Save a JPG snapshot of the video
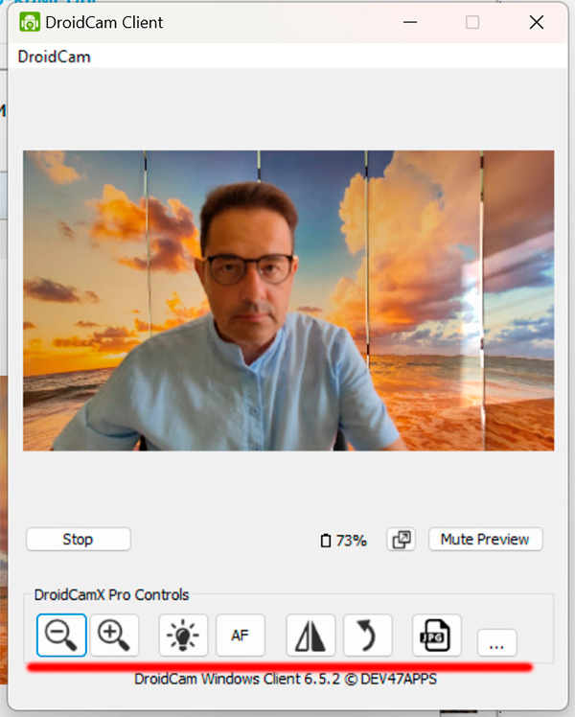This screenshot has width=575, height=717. click(x=437, y=635)
